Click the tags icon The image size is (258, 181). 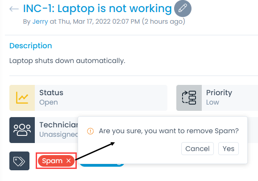click(19, 161)
